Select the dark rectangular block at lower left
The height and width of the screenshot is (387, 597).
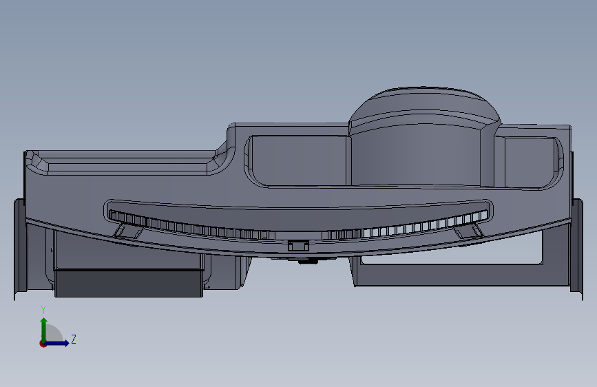[129, 283]
